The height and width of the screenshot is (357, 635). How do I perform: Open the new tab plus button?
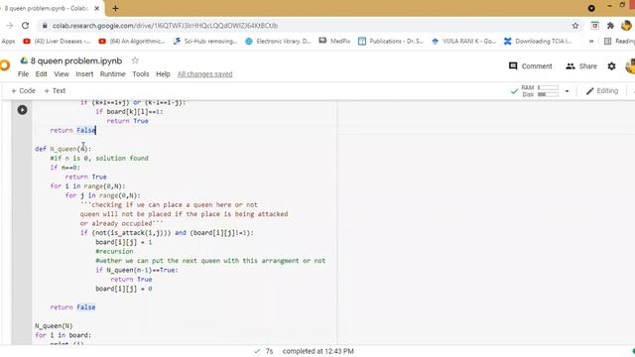(115, 8)
